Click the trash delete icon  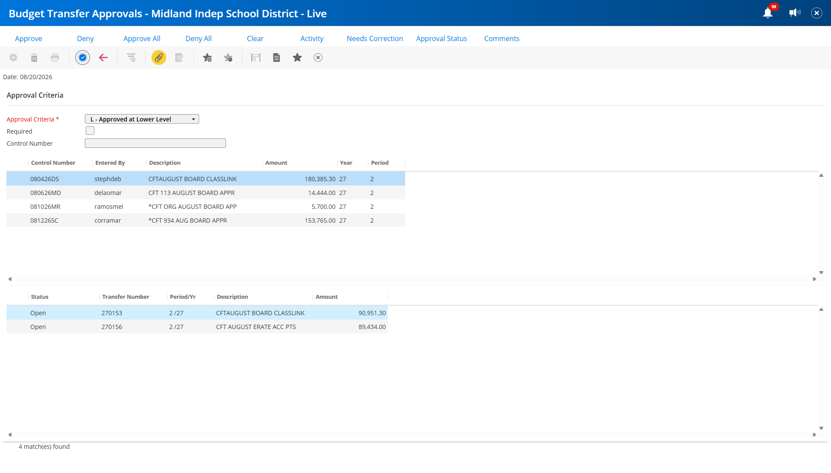34,58
